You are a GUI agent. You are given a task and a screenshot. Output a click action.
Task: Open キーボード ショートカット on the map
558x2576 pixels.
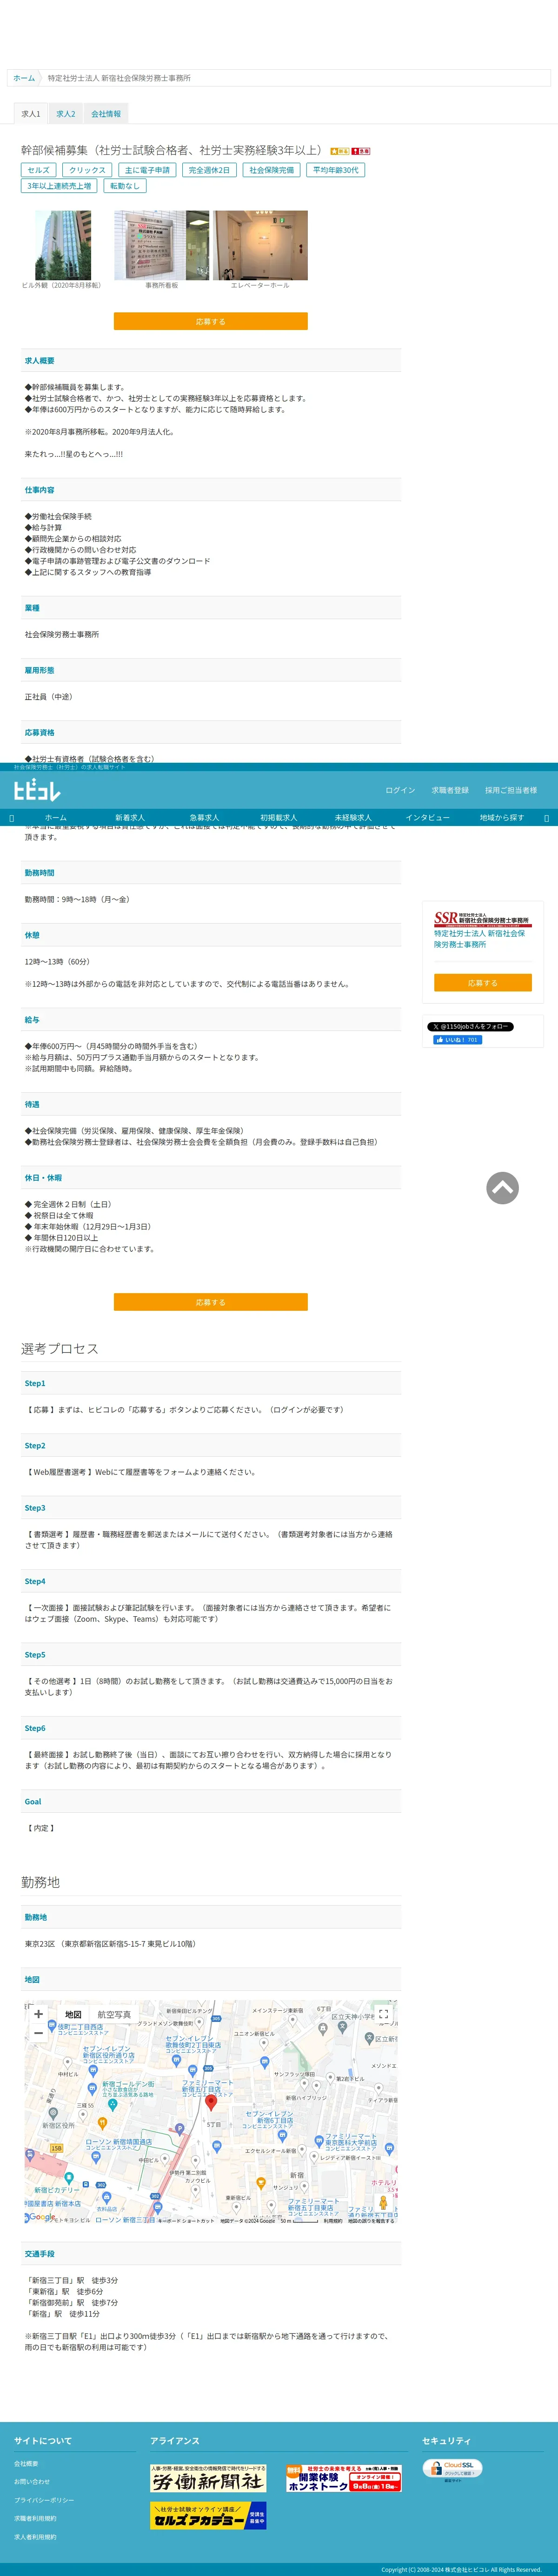click(x=186, y=2221)
